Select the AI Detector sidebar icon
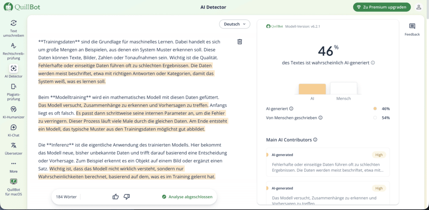 tap(13, 68)
